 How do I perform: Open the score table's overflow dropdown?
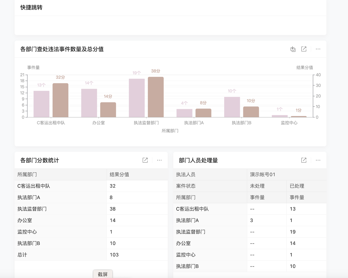(x=159, y=160)
